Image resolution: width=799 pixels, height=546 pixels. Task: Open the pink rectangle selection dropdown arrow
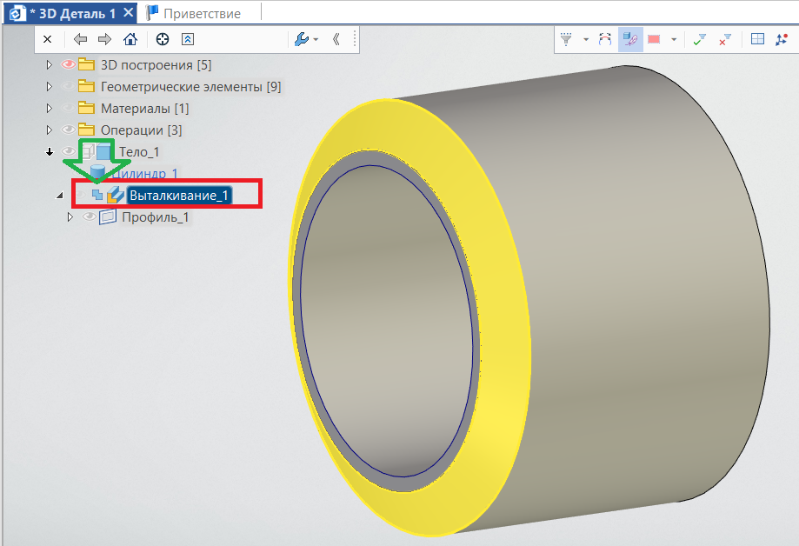click(x=674, y=39)
